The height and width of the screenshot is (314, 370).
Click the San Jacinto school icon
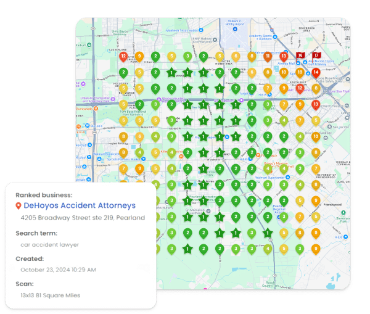click(329, 127)
